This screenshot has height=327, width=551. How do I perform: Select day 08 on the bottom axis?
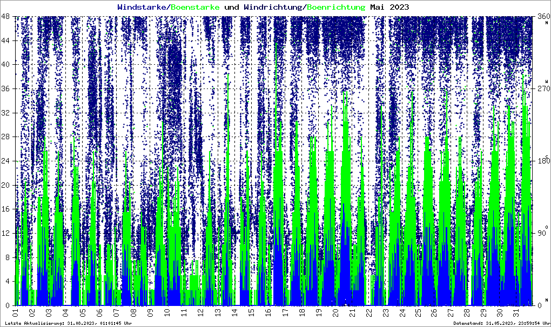133,312
